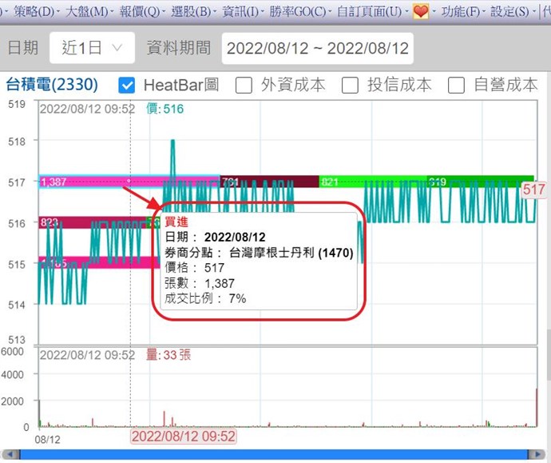Click the heart favorites icon in menu bar
This screenshot has width=551, height=463.
pos(421,11)
